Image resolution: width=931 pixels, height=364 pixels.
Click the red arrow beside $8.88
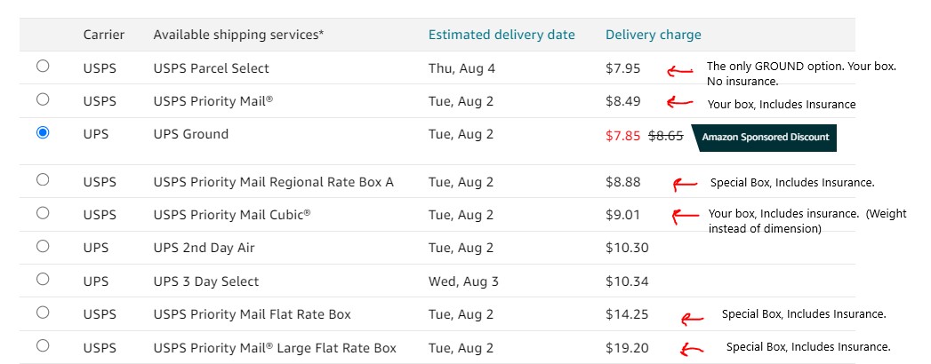685,185
